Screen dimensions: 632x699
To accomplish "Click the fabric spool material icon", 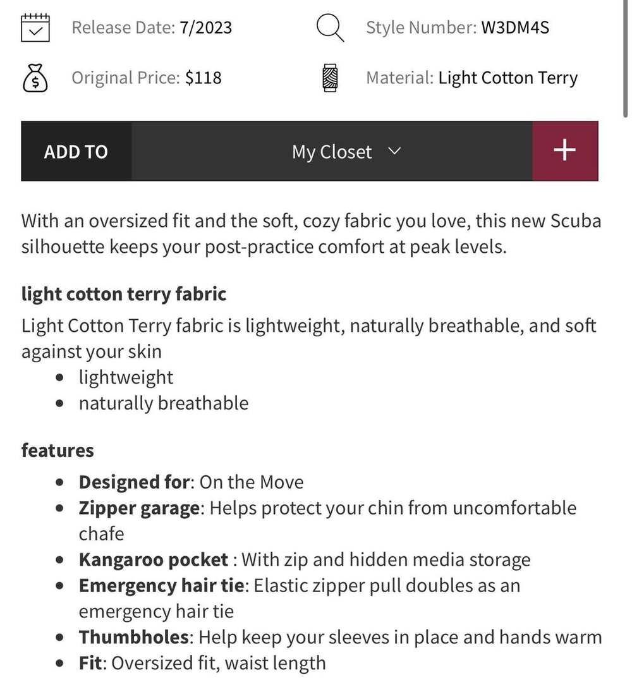I will tap(330, 78).
